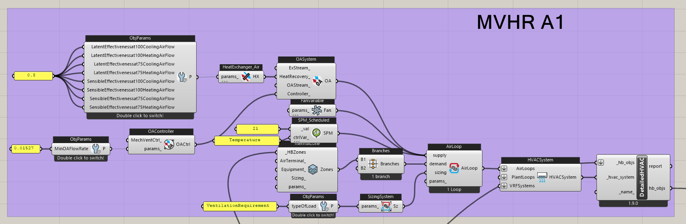Select the yellow Temperature panel

tap(245, 140)
